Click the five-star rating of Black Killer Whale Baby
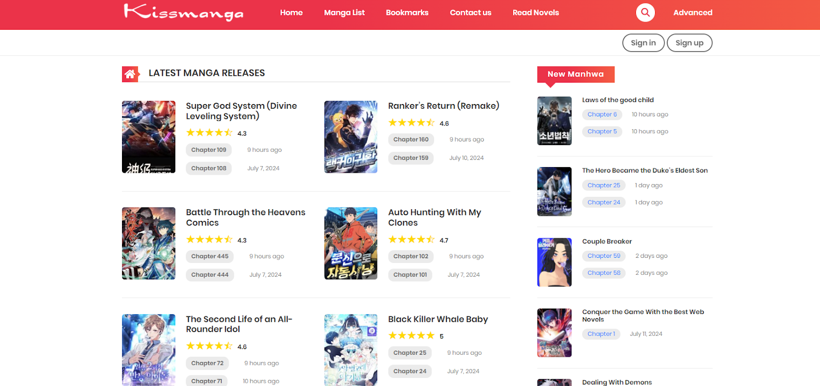 [x=411, y=336]
